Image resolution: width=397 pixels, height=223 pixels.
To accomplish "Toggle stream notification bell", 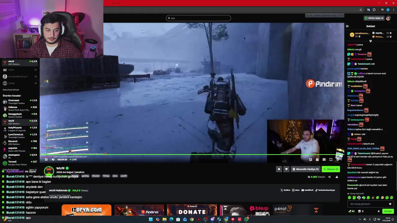I will point(279,169).
